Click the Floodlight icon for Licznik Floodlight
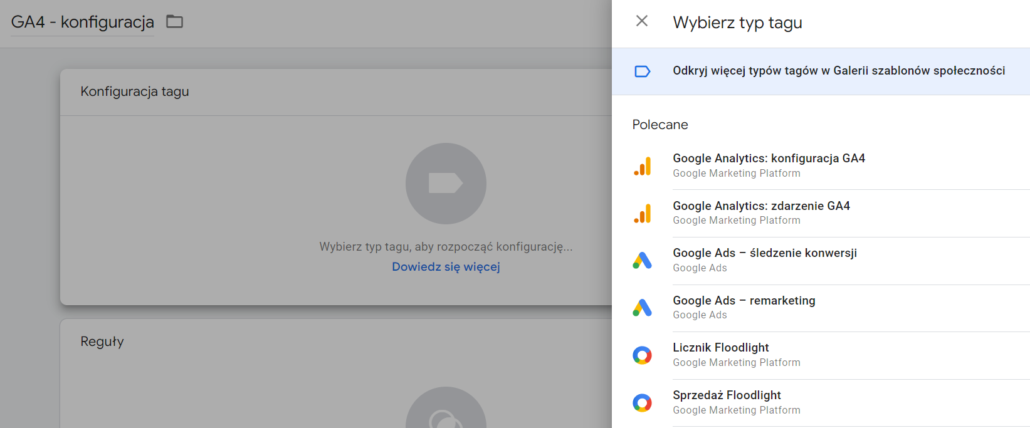1030x428 pixels. 642,355
